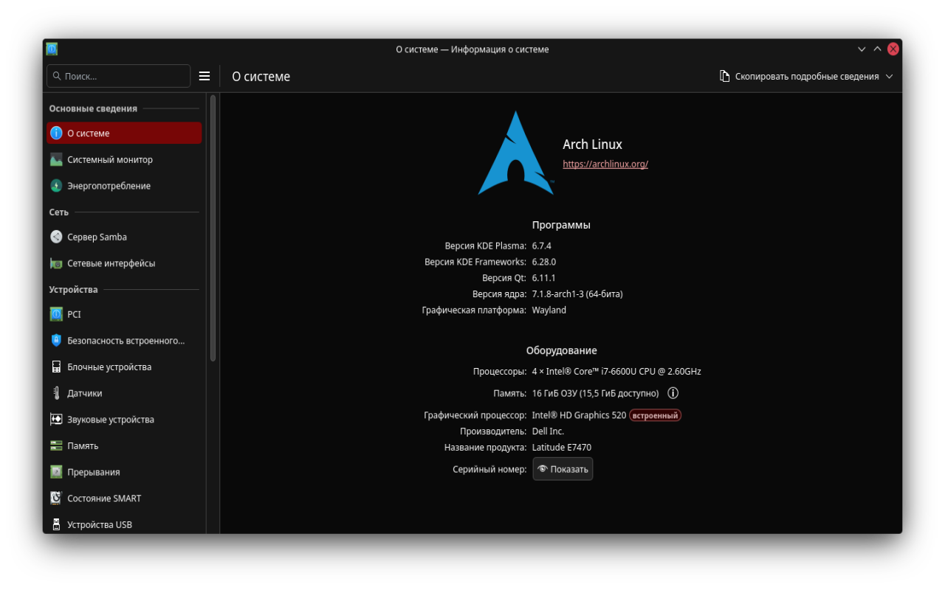Select the О системе sidebar icon
945x590 pixels.
pyautogui.click(x=56, y=133)
